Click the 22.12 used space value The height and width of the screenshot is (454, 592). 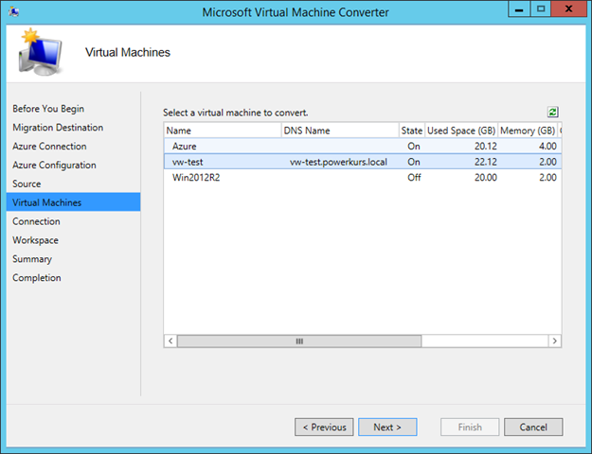[486, 162]
